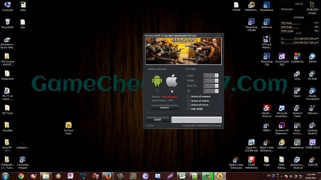Adjust the XP spinner arrows
This screenshot has width=321, height=180.
tap(217, 91)
